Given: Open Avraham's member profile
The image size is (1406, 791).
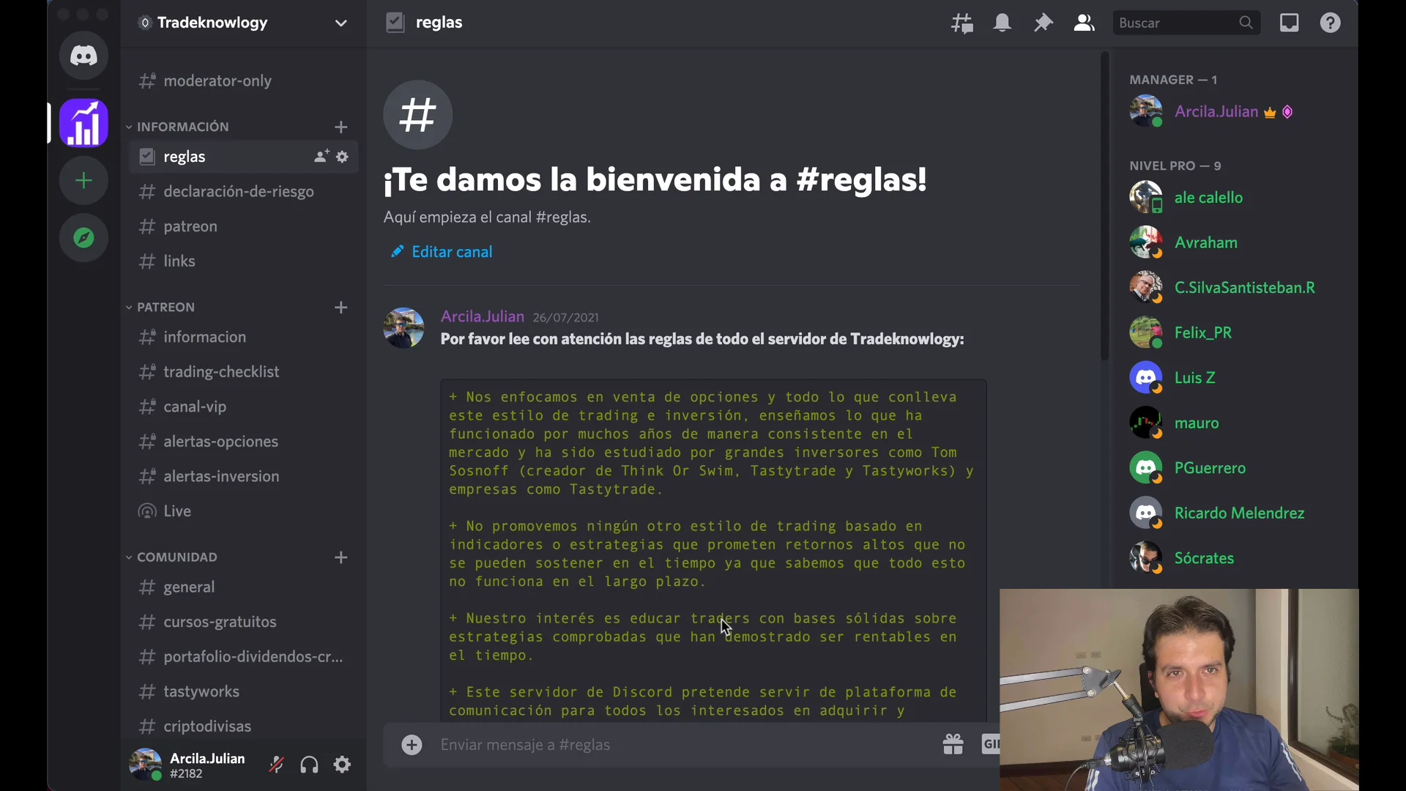Looking at the screenshot, I should coord(1205,242).
